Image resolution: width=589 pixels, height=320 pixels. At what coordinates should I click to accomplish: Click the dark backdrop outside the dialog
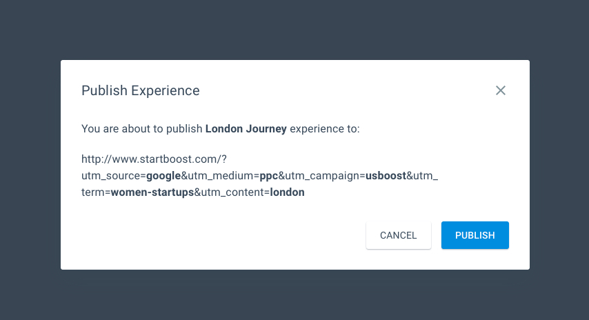[x=294, y=28]
